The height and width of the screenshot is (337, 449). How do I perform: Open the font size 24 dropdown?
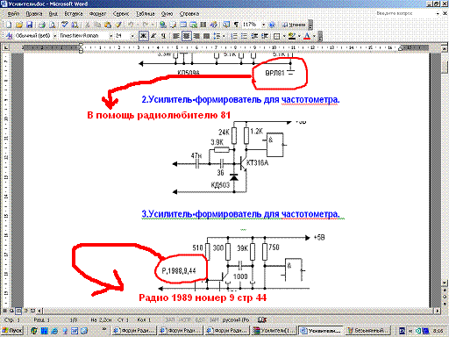coord(132,36)
